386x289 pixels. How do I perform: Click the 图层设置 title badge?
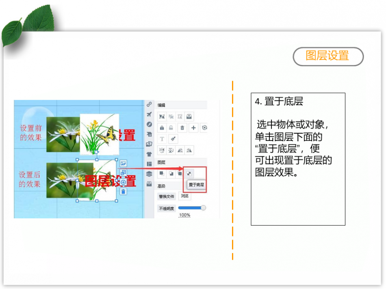tap(327, 56)
